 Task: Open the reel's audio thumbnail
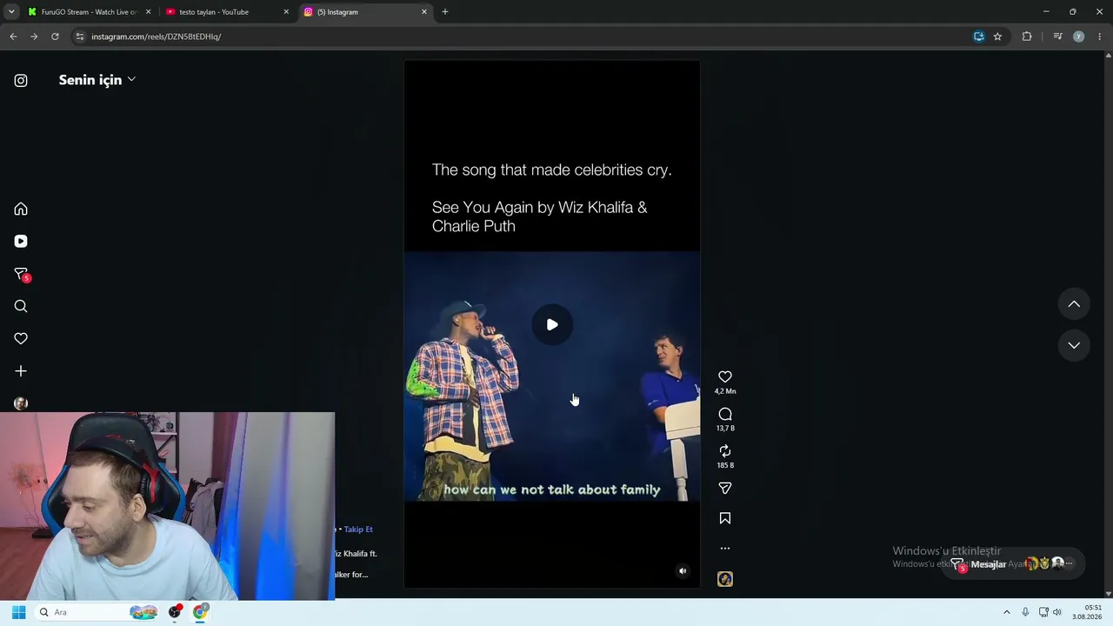725,579
